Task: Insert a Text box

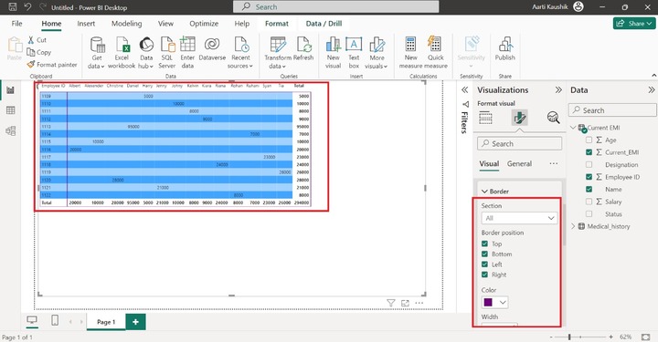Action: pos(354,52)
